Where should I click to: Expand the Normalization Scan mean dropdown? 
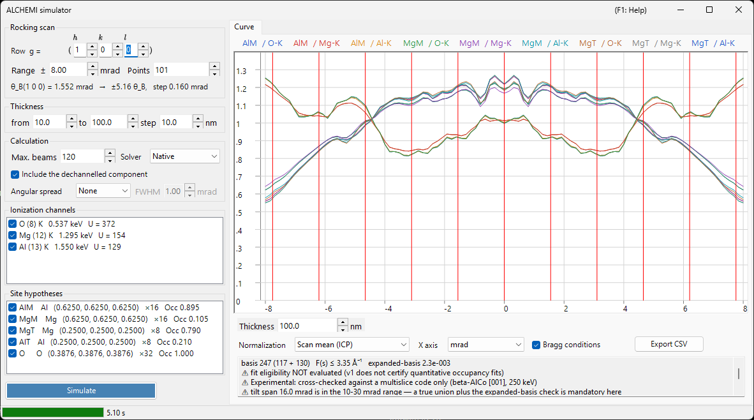[x=351, y=345]
